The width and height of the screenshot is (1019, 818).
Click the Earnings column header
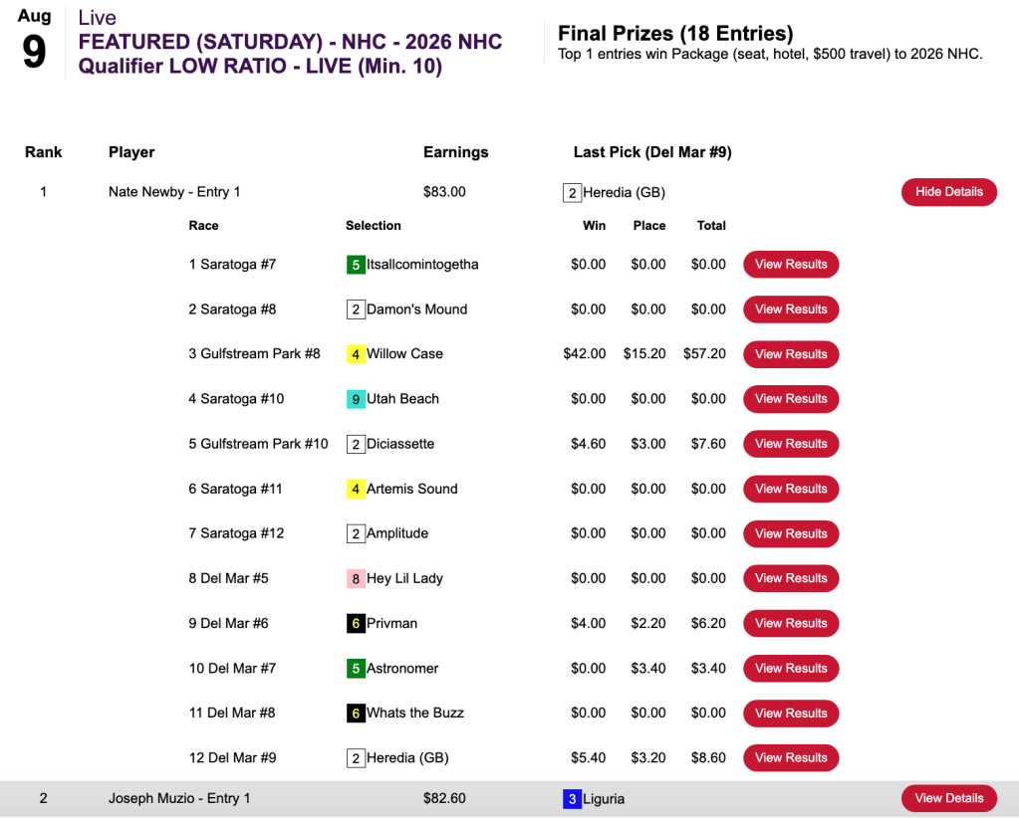455,152
